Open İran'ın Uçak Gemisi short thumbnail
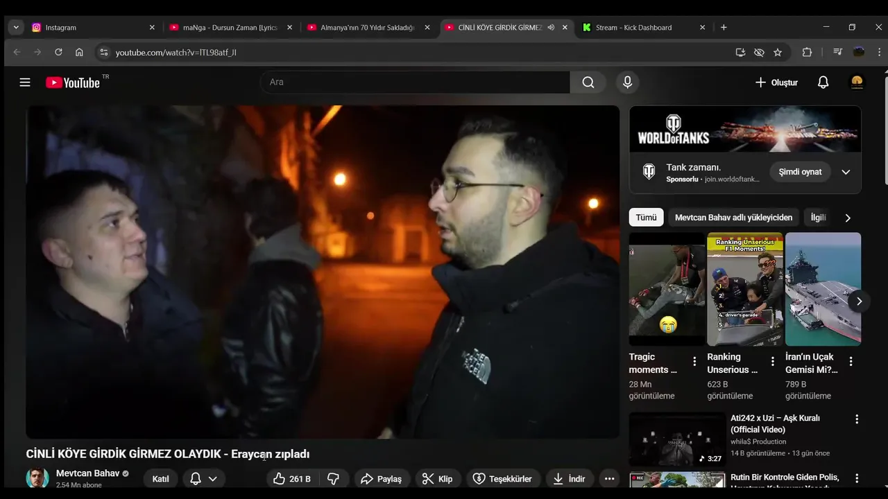Screen dimensions: 888x499 click(x=823, y=289)
